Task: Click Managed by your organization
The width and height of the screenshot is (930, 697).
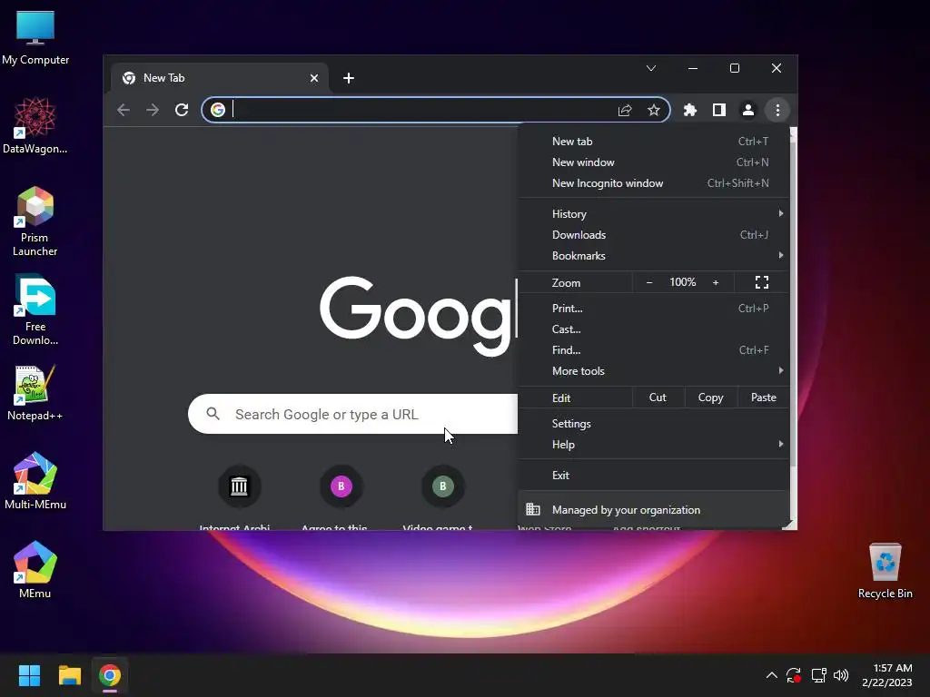Action: (x=653, y=510)
